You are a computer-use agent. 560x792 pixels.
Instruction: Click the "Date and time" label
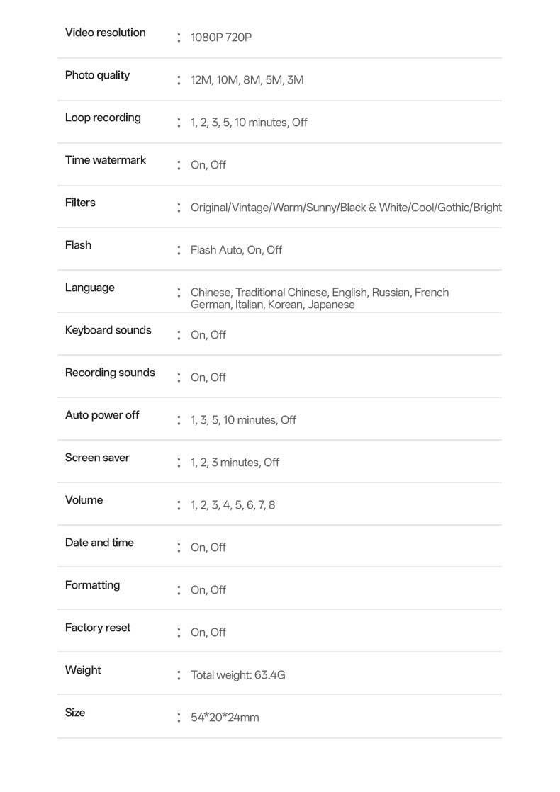coord(99,543)
